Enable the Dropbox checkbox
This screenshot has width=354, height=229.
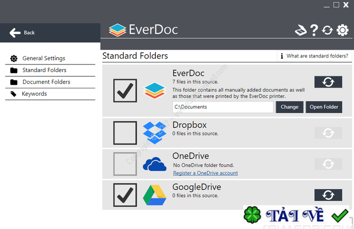125,133
